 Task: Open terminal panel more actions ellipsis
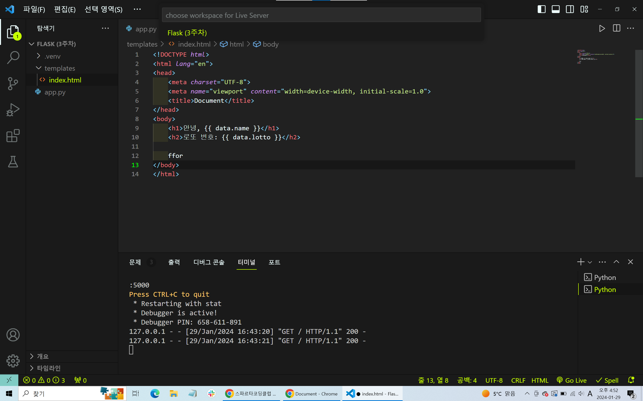pos(602,262)
